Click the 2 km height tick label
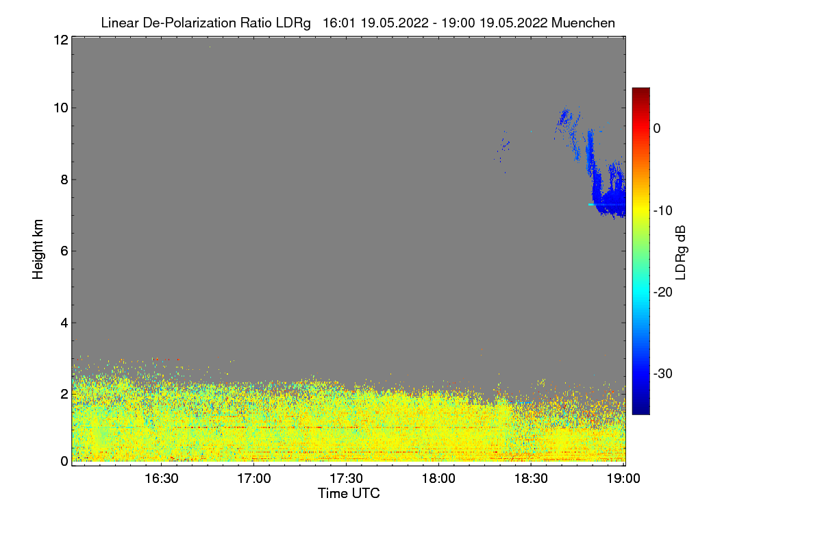This screenshot has height=548, width=822. [63, 394]
